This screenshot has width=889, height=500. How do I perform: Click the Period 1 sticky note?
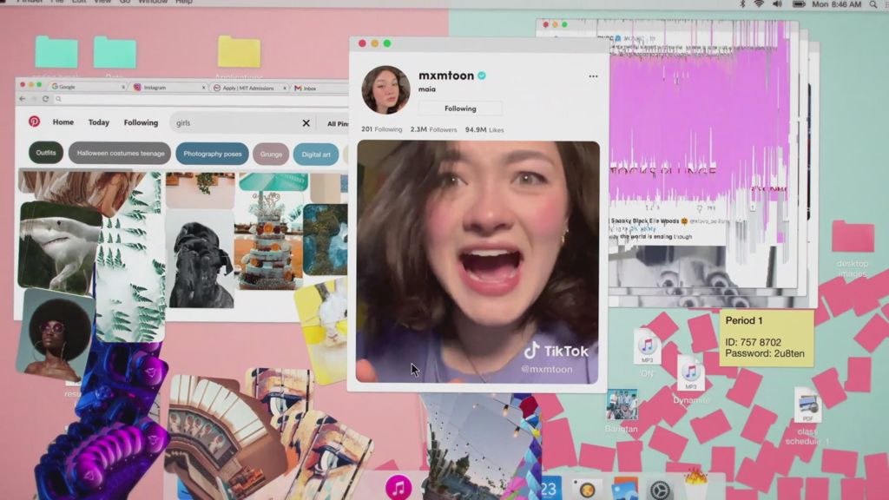[x=766, y=338]
